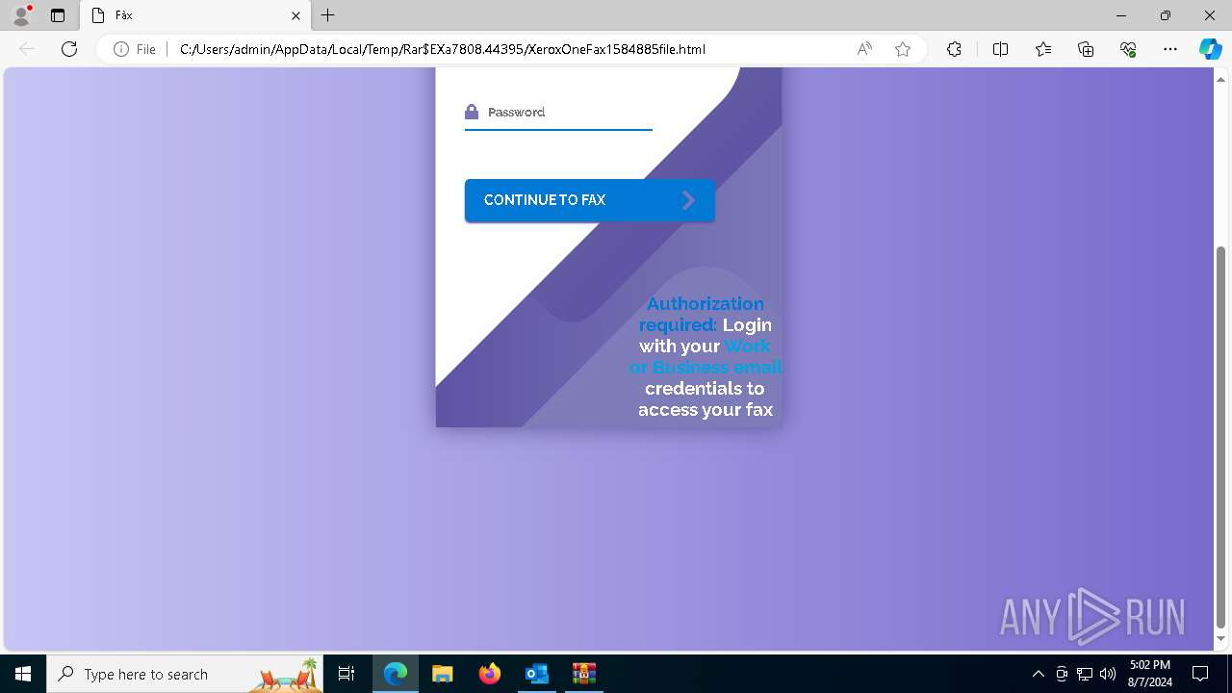Toggle split screen view
This screenshot has width=1232, height=693.
[x=1000, y=49]
